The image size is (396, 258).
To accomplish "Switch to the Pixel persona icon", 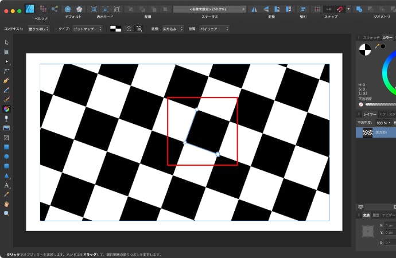I will coord(42,9).
